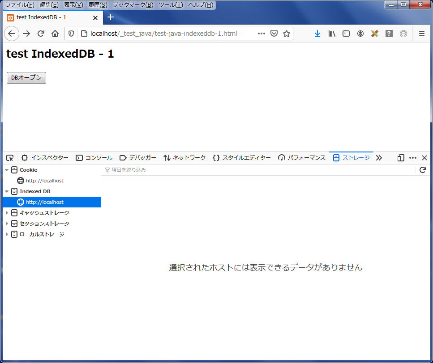Open devtools customize three-dot menu

tap(413, 158)
